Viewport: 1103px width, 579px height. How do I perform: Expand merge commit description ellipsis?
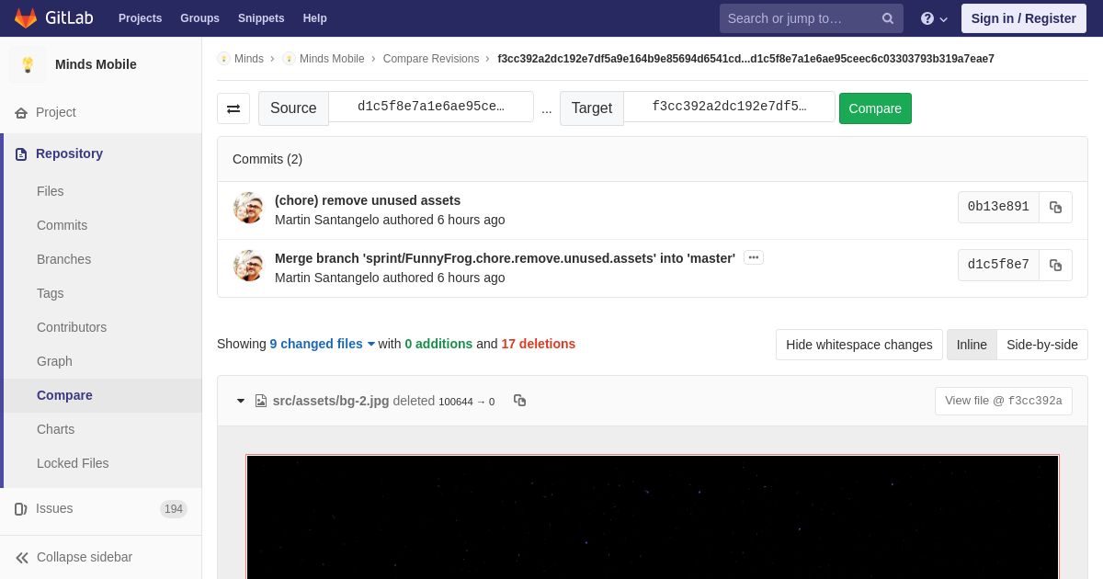click(754, 258)
